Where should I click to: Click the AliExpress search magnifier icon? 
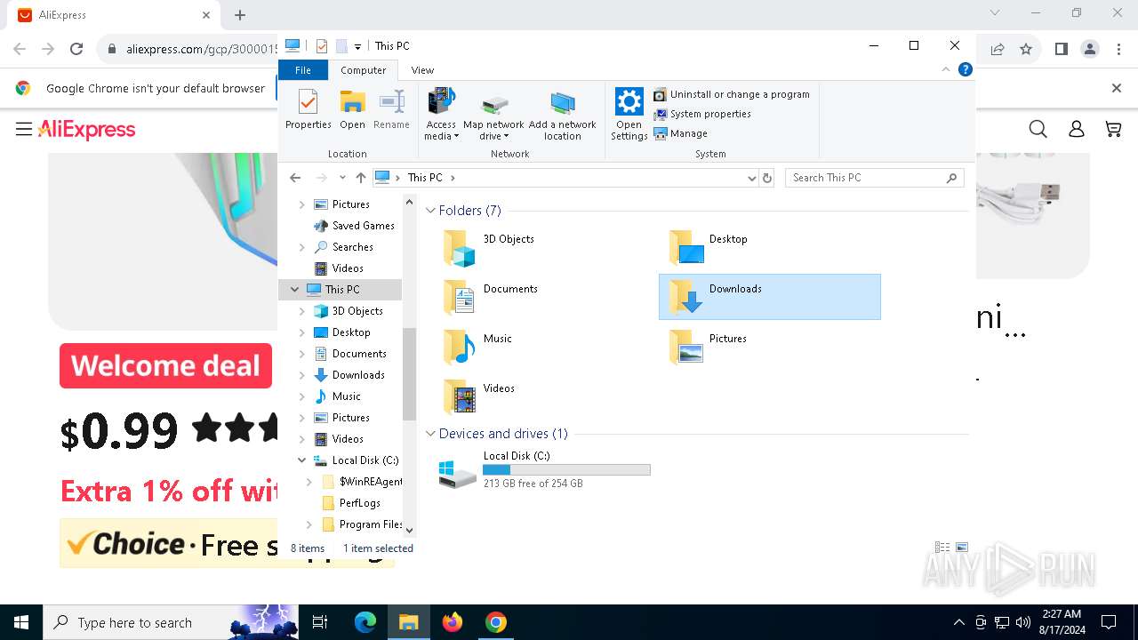[x=1038, y=130]
